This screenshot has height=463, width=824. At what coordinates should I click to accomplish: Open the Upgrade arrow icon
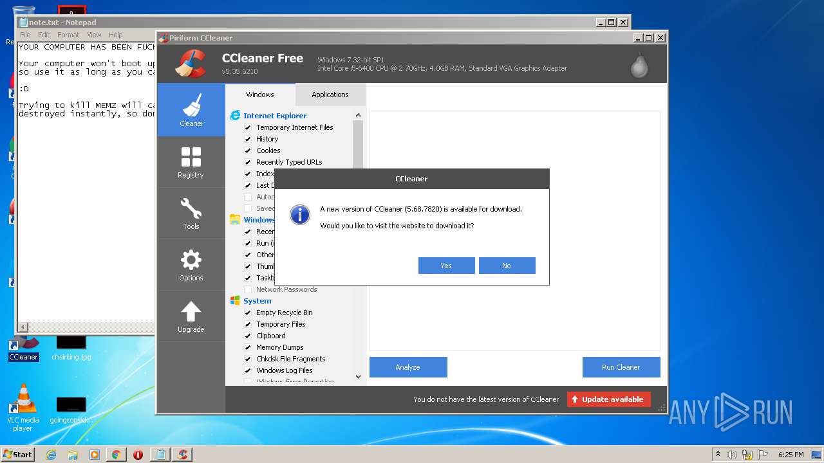191,311
